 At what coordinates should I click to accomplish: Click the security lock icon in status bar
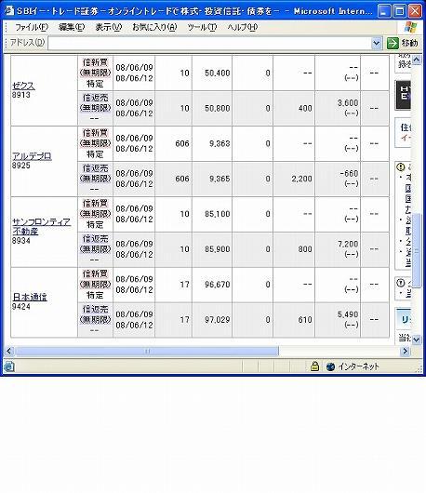pyautogui.click(x=314, y=366)
